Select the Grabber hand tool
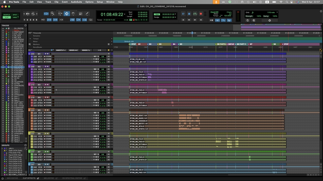323x181 pixels. [x=73, y=14]
